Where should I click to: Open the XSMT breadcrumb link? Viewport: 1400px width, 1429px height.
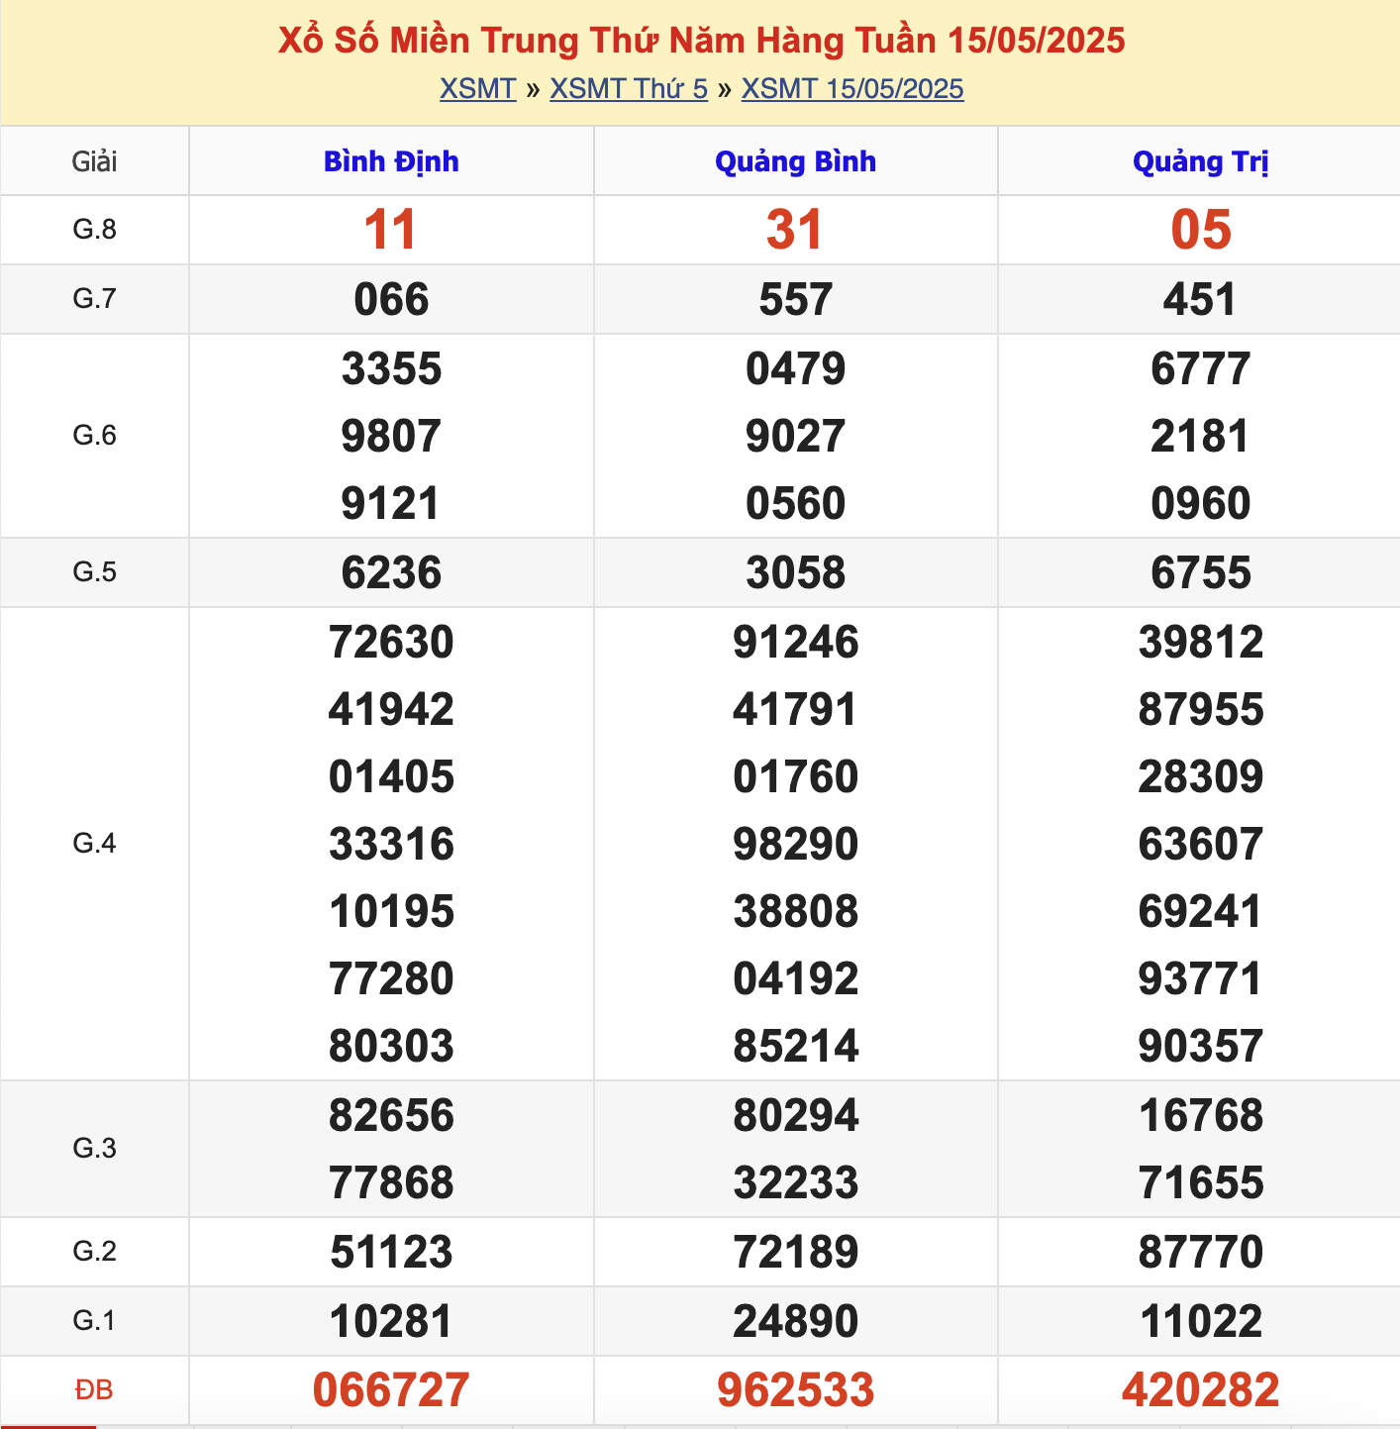478,89
